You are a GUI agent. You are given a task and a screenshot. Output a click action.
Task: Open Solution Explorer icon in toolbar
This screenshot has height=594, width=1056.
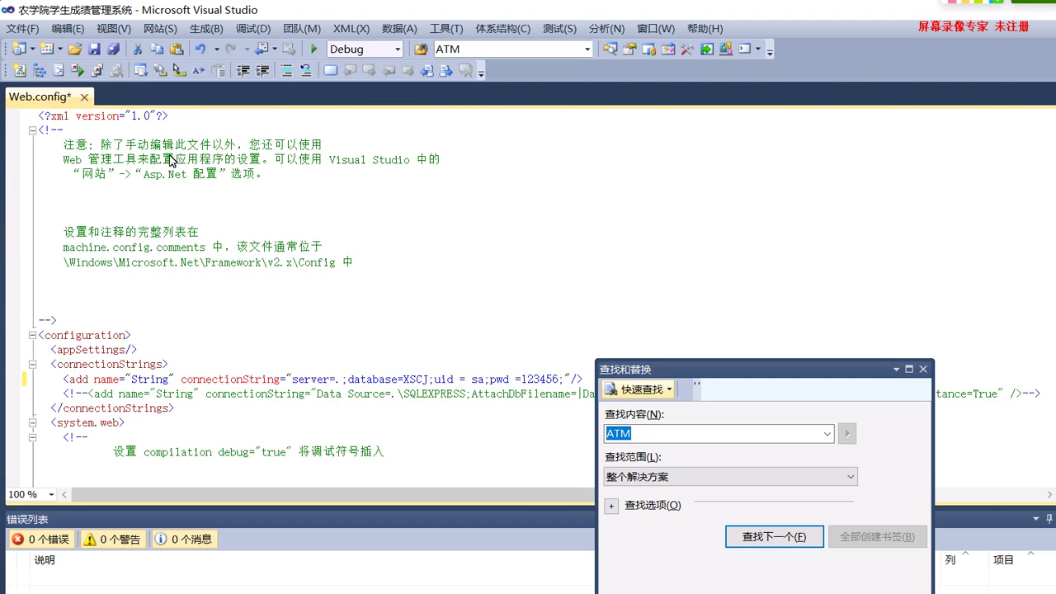point(610,49)
